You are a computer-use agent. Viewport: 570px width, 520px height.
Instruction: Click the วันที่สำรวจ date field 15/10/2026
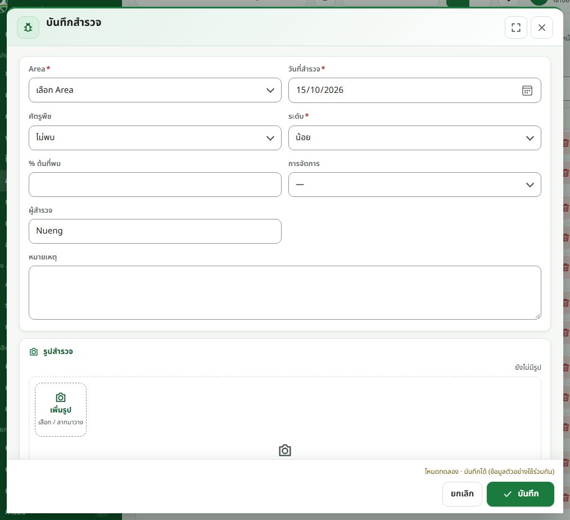pos(414,90)
